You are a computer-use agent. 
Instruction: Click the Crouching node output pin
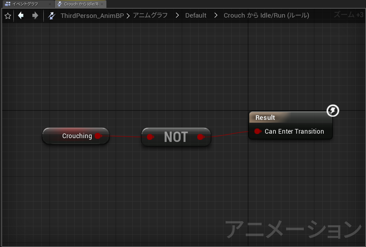pos(98,136)
